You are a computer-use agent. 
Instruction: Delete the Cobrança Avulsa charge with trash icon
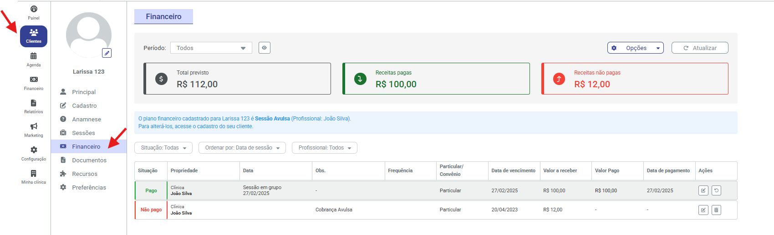(x=716, y=210)
